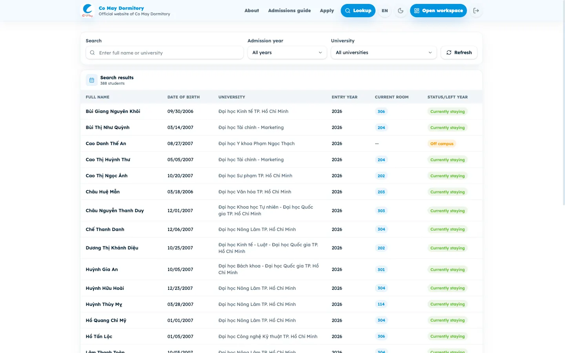The height and width of the screenshot is (353, 565).
Task: Go to Admissions guide page
Action: [290, 11]
